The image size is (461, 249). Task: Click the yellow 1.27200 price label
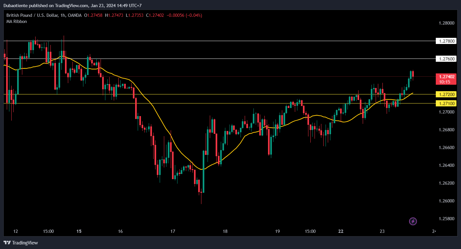pyautogui.click(x=446, y=94)
